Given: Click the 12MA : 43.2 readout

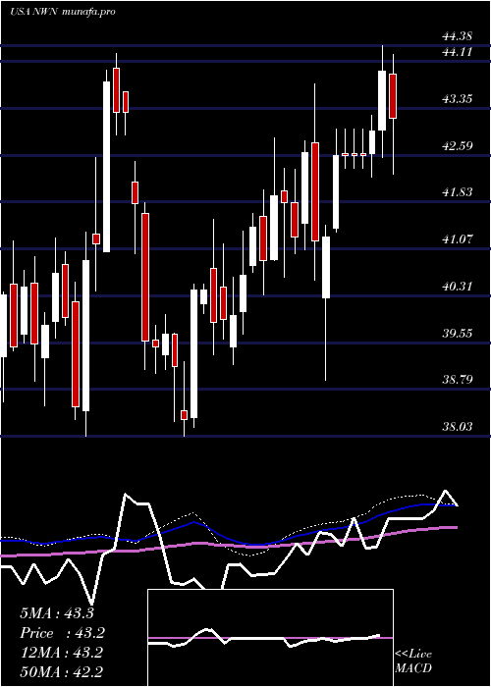Looking at the screenshot, I should (x=61, y=653).
